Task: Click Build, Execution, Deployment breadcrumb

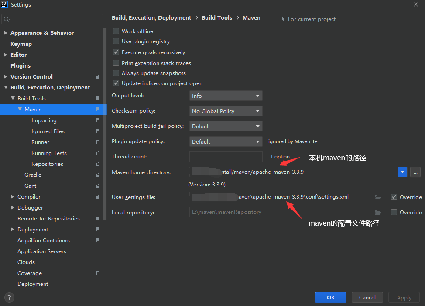Action: 151,17
